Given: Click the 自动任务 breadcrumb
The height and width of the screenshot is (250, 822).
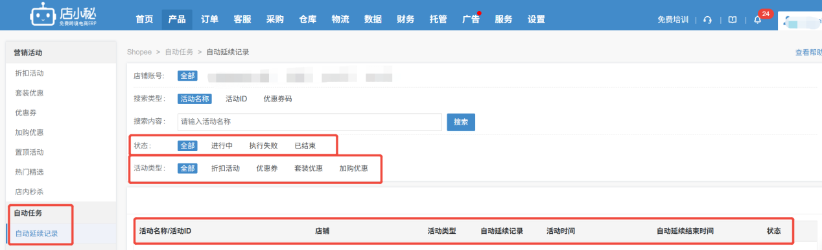Looking at the screenshot, I should pos(179,52).
